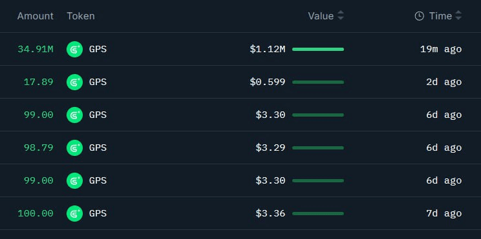Image resolution: width=481 pixels, height=239 pixels.
Task: Click the GPS token icon in the 98.79 row
Action: [74, 148]
